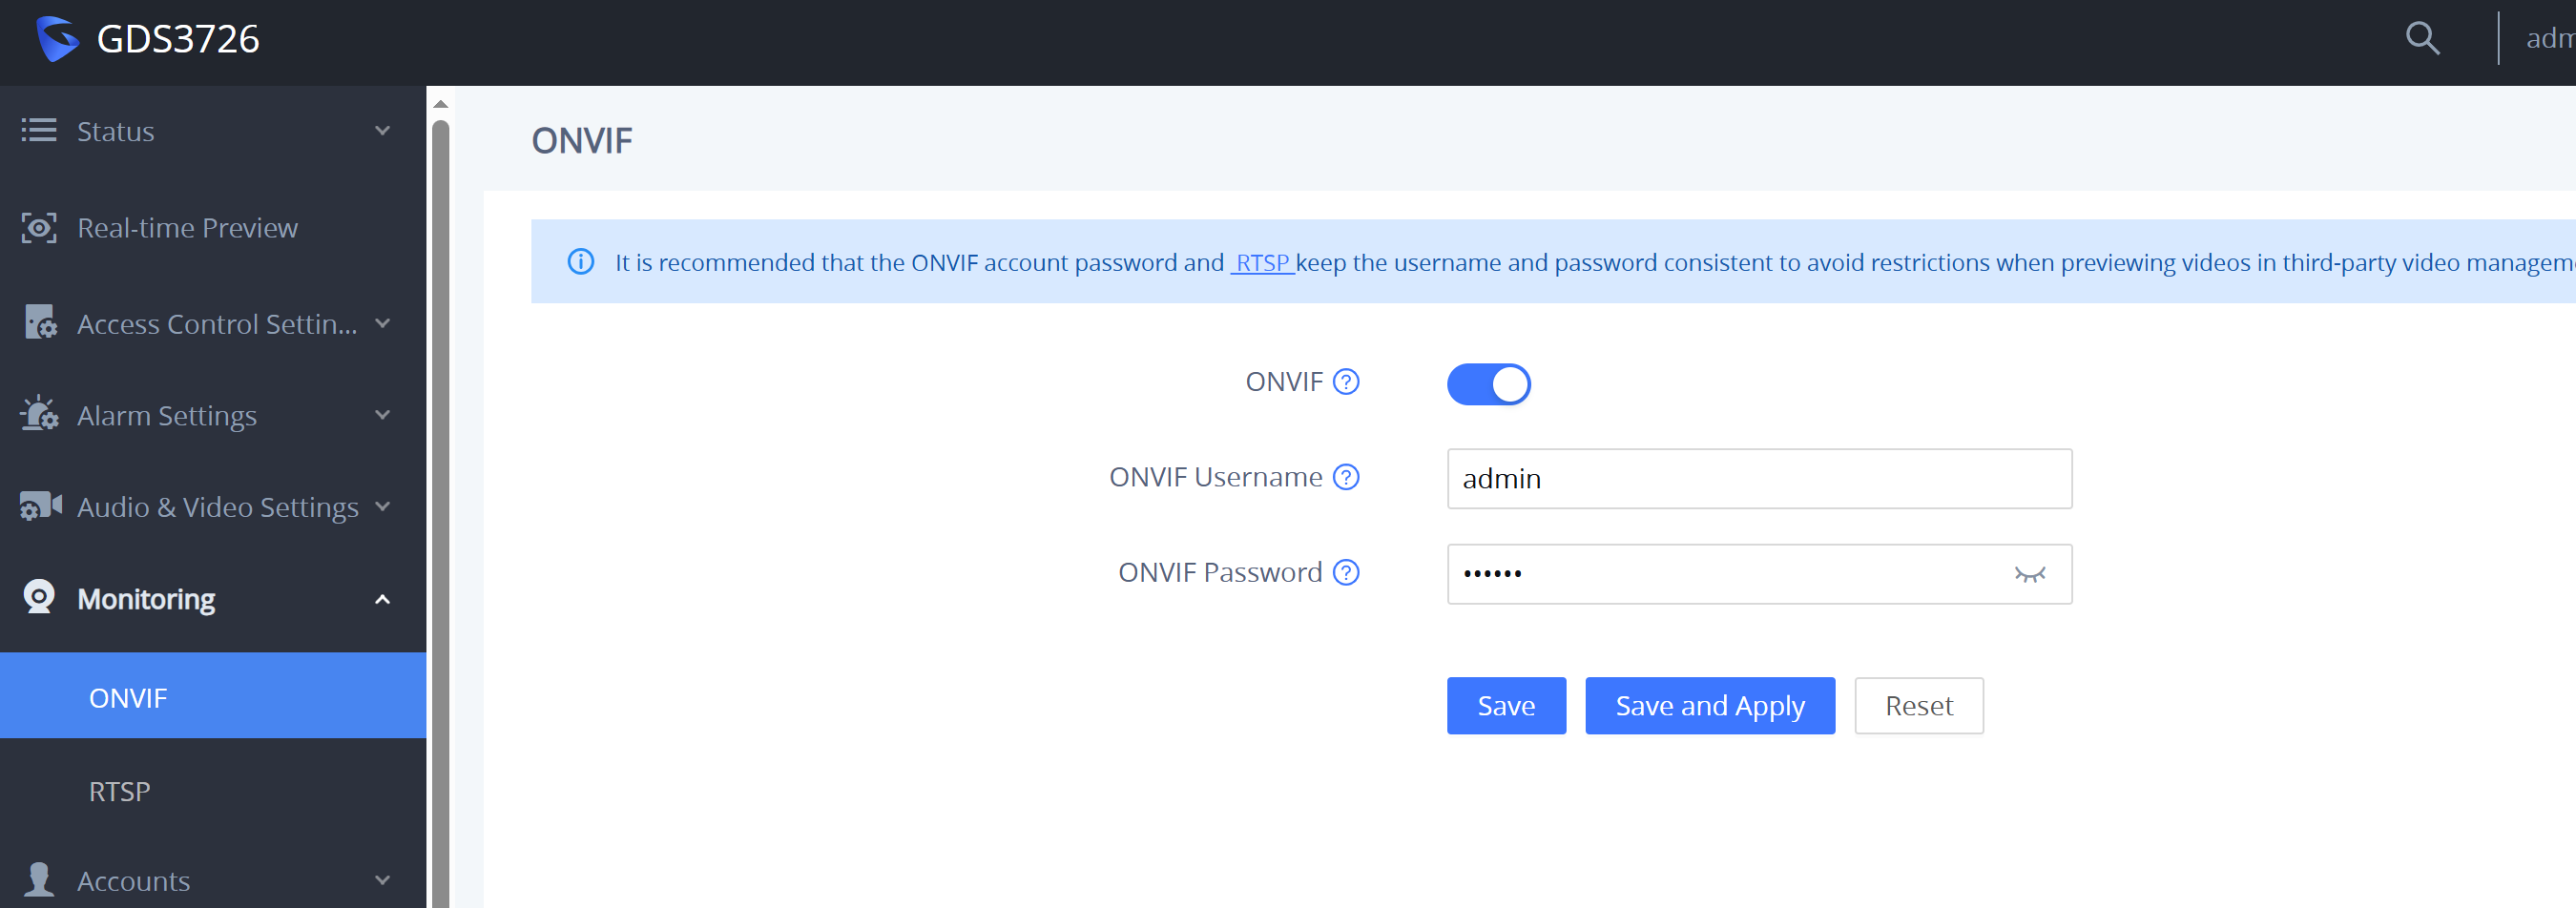Disable the ONVIF toggle switch

click(x=1488, y=384)
